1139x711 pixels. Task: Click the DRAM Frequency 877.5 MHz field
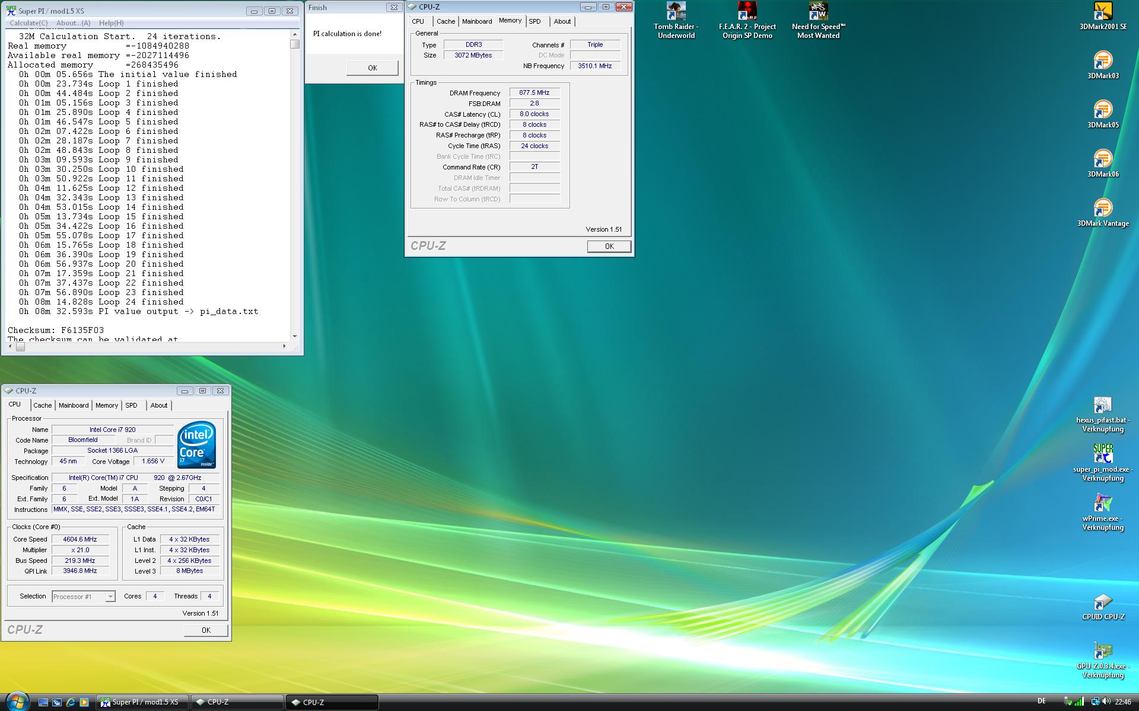point(534,93)
